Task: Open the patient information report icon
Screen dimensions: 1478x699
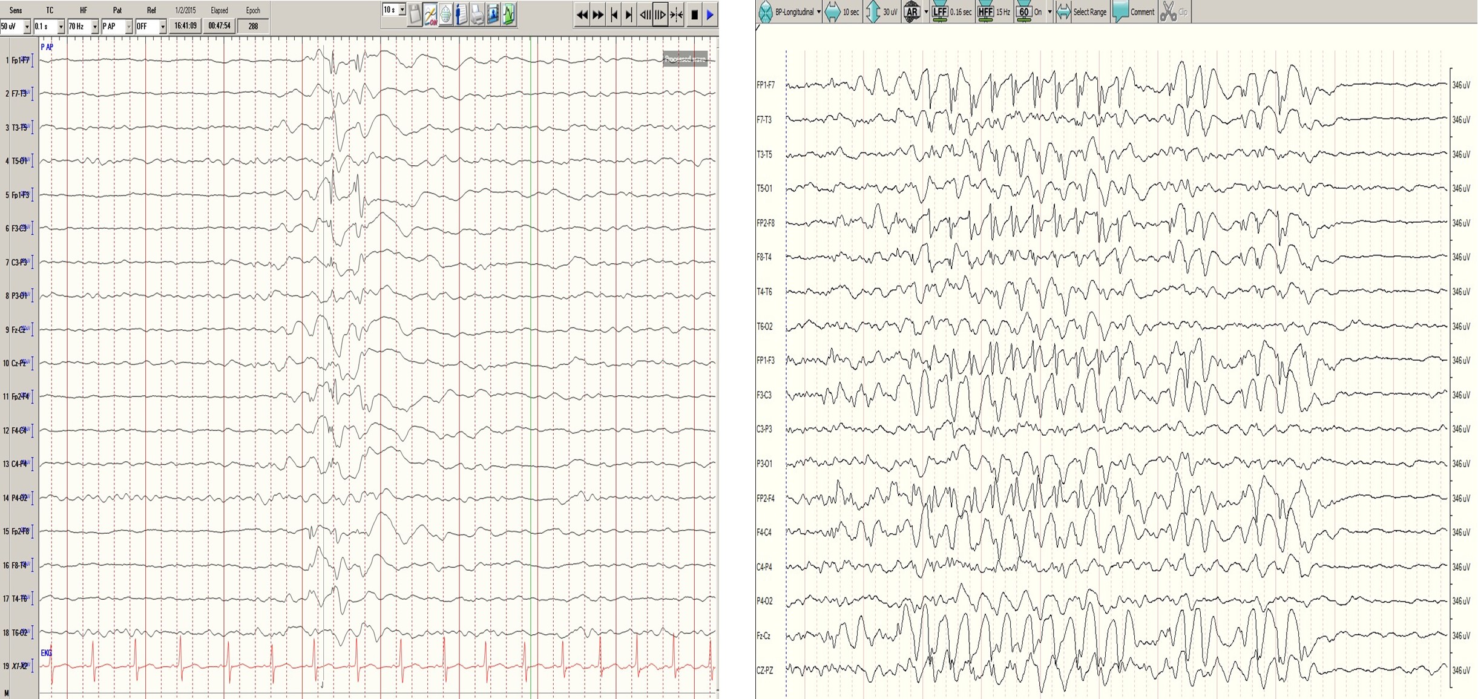Action: click(x=462, y=15)
